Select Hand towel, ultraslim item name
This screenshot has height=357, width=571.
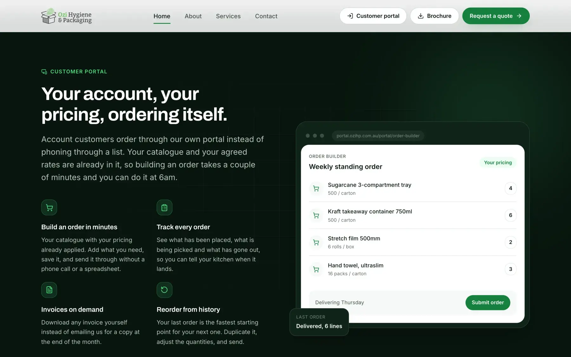356,265
